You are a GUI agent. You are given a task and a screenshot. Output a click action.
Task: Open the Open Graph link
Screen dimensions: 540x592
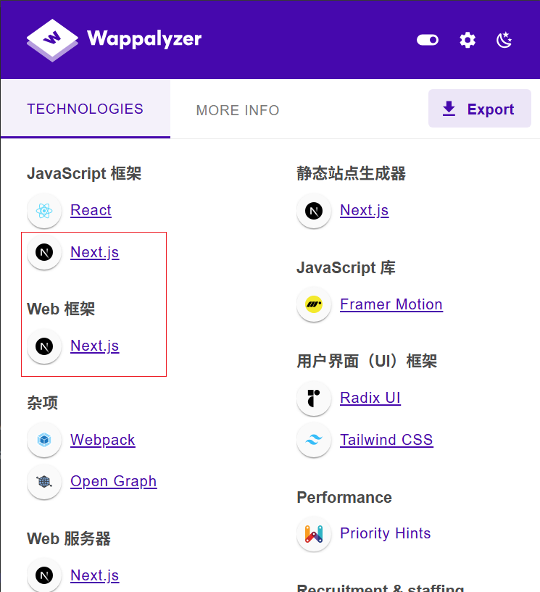[x=113, y=481]
